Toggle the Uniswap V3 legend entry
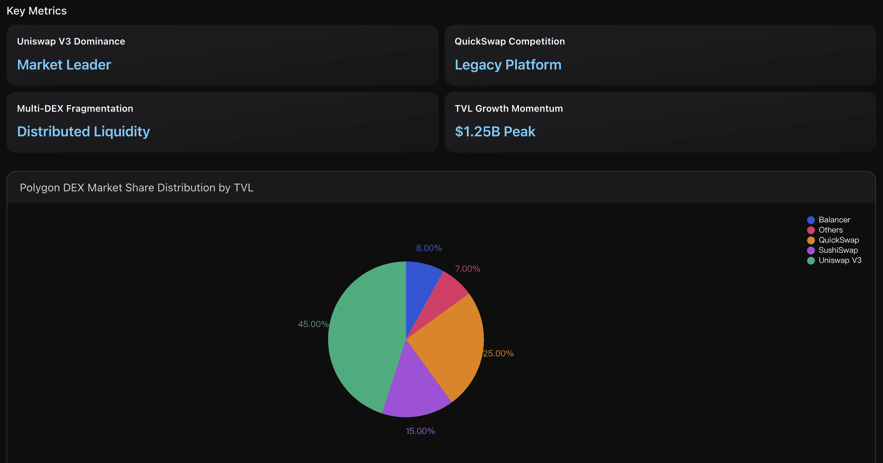 tap(834, 260)
